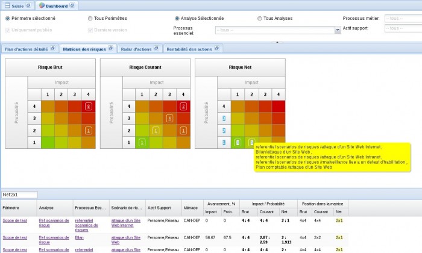Collapse the filter panel with the small arrow
The width and height of the screenshot is (422, 253).
tap(277, 42)
